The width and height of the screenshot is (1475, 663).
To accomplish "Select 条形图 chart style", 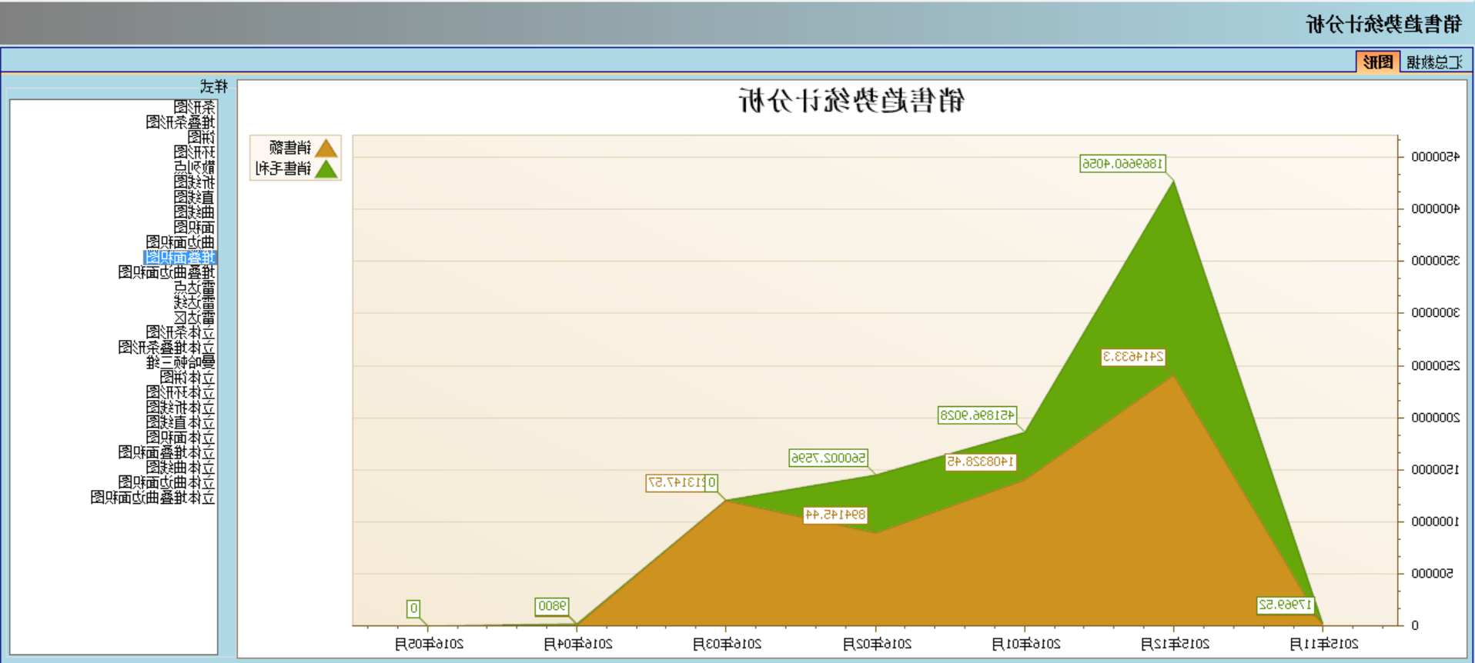I will [195, 107].
